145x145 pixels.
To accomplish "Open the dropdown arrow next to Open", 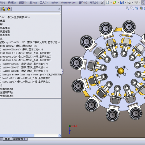I will 118,3.
